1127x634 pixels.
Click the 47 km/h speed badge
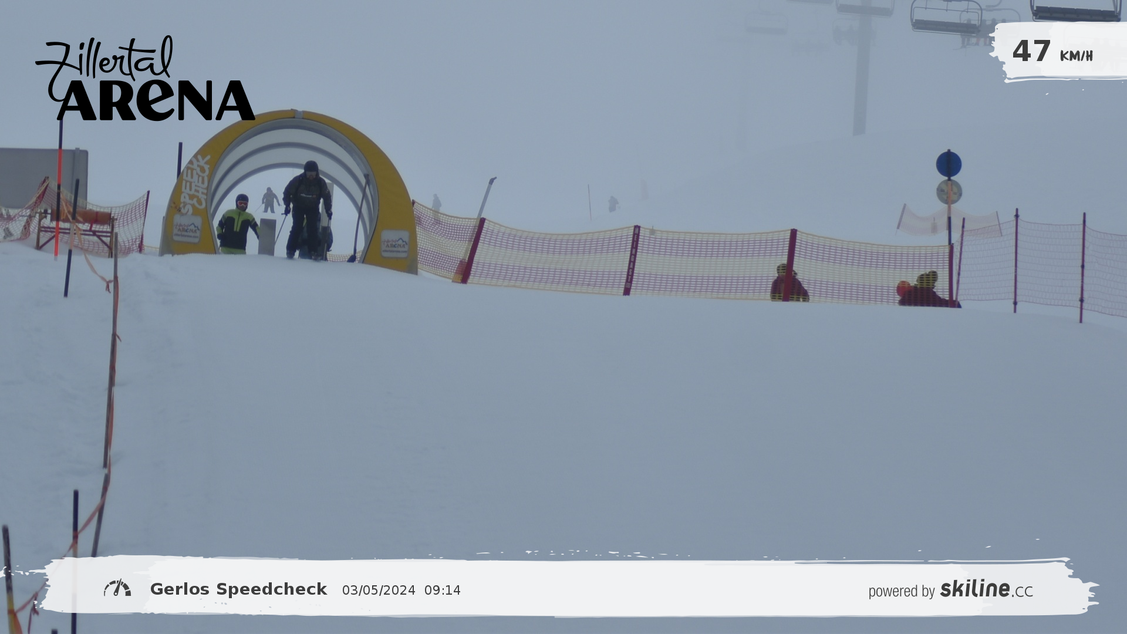[1052, 52]
